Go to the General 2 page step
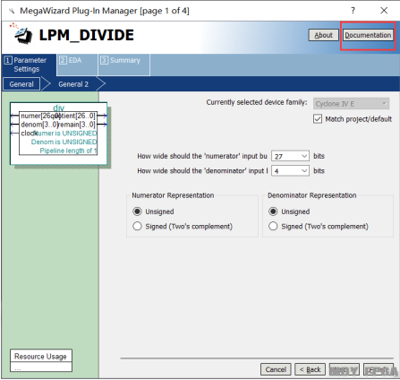This screenshot has width=400, height=380. [73, 84]
